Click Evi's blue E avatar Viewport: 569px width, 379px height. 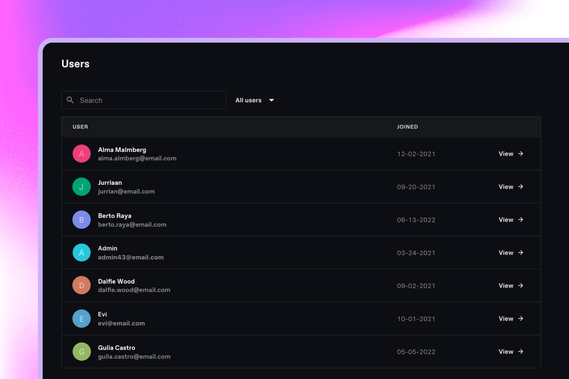[82, 319]
